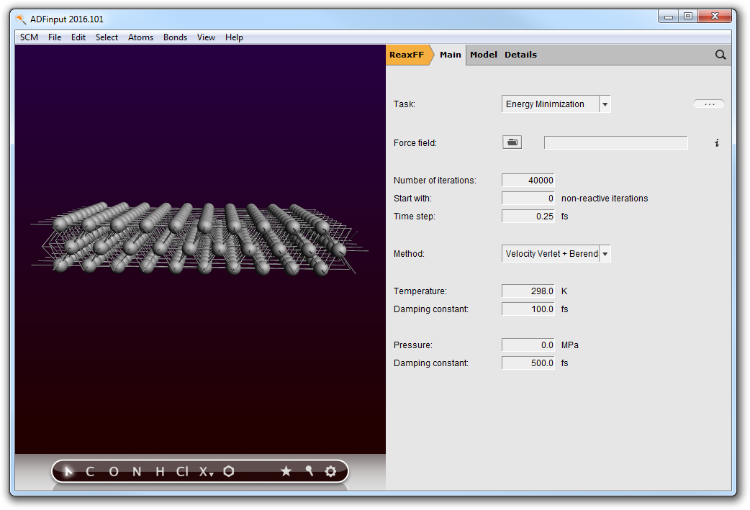The height and width of the screenshot is (510, 750).
Task: Click the ellipsis more-options button beside Task
Action: click(709, 104)
